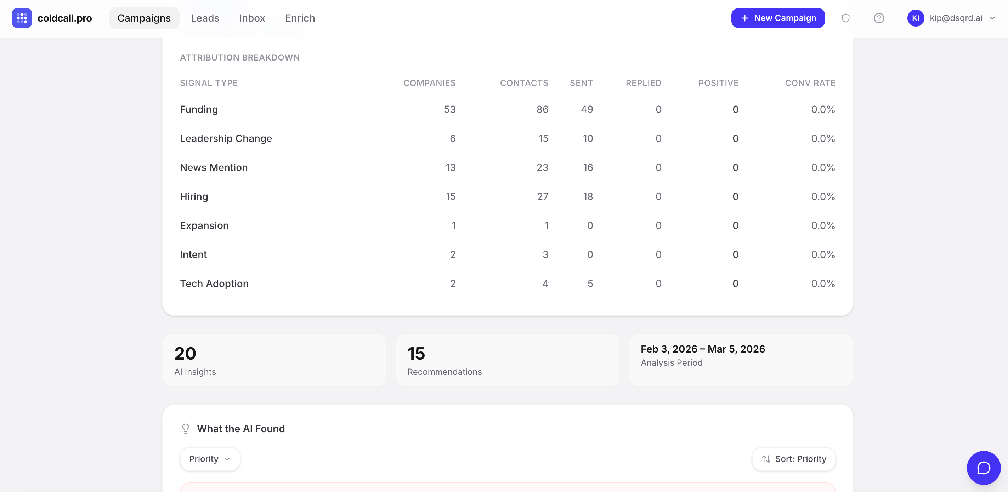Click the lightbulb icon beside What the AI Found
The height and width of the screenshot is (492, 1008).
[x=186, y=429]
